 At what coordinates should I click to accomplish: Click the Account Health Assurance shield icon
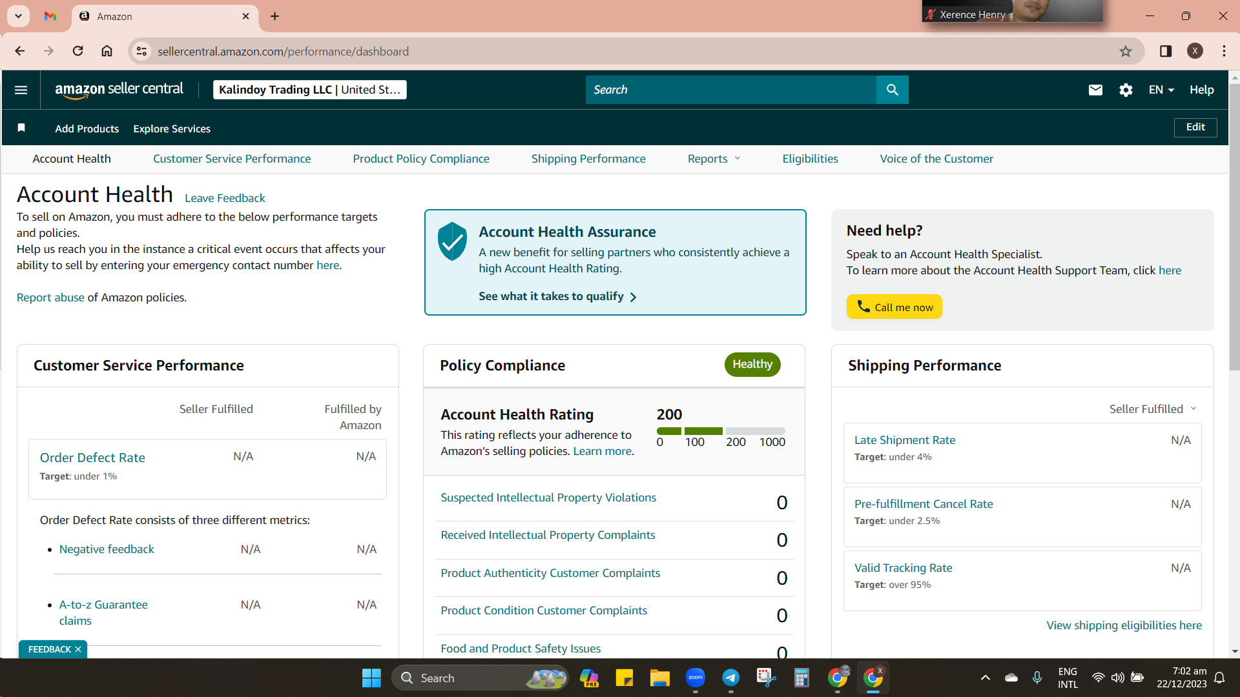pos(452,241)
